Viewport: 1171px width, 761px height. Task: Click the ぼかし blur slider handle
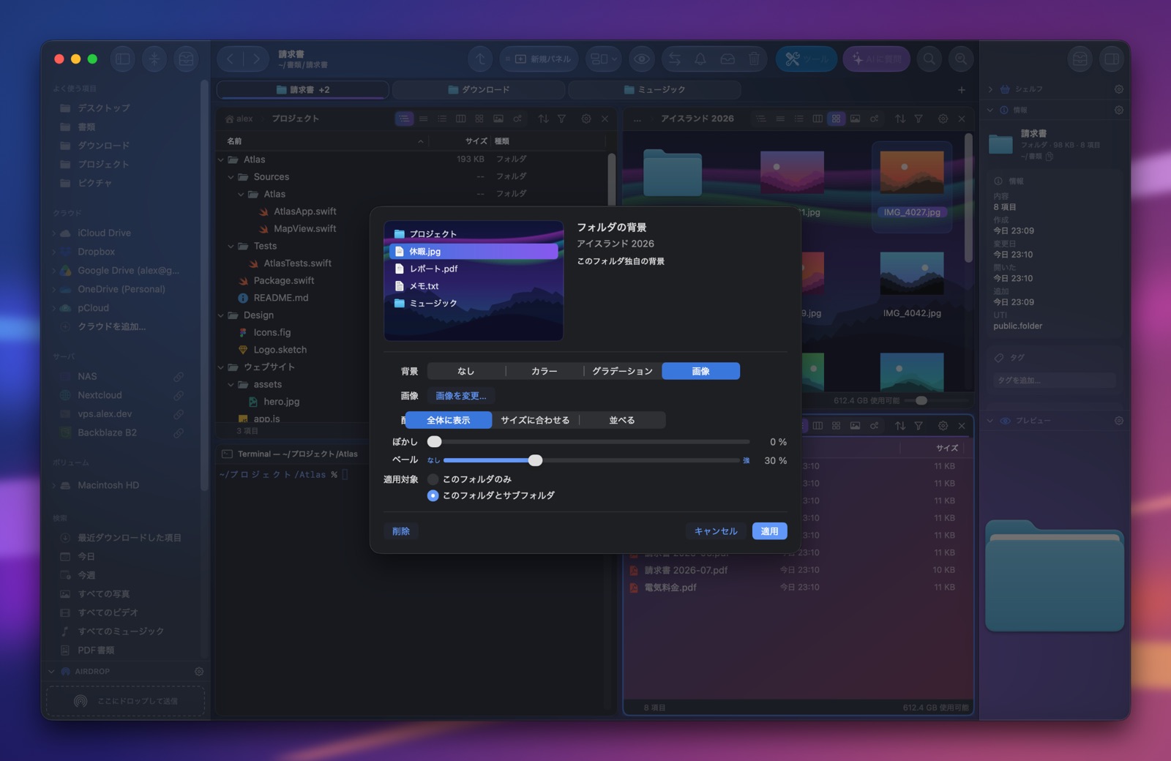click(435, 441)
